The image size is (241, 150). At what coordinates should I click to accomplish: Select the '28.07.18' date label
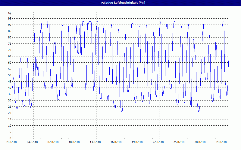point(200,142)
